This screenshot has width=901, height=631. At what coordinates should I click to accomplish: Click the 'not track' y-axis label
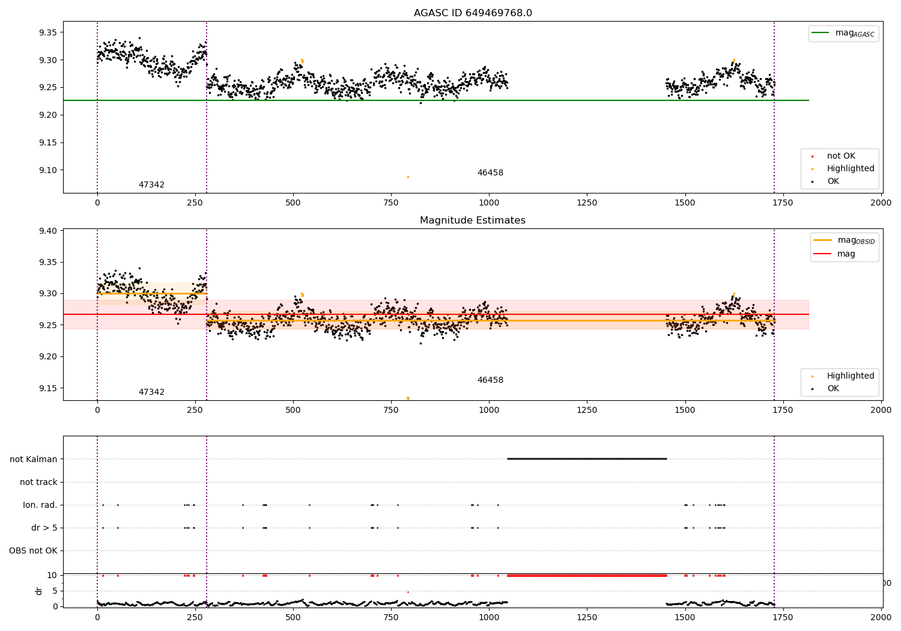[38, 482]
